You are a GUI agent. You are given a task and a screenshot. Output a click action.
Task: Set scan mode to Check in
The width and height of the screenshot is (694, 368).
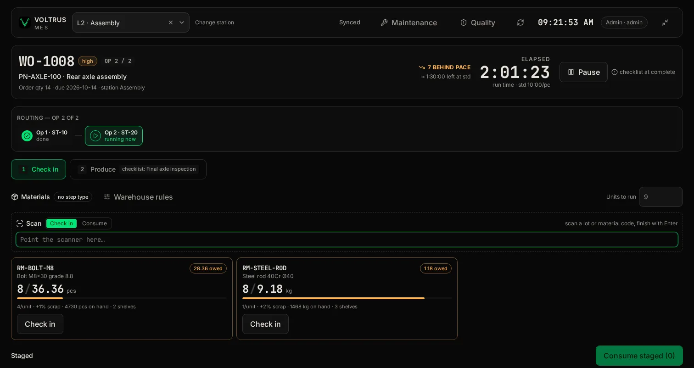point(62,223)
